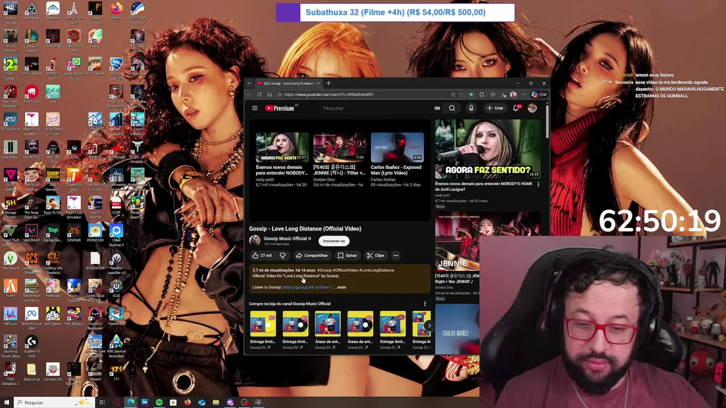Open League of Legends desktop shortcut
726x408 pixels.
pyautogui.click(x=31, y=40)
